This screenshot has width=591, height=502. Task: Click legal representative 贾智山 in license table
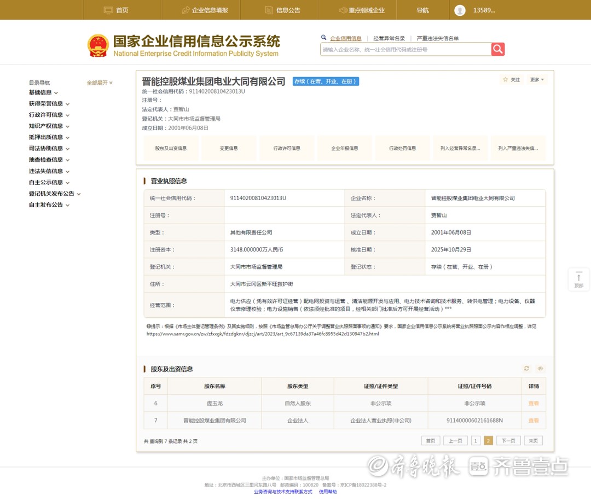click(439, 215)
